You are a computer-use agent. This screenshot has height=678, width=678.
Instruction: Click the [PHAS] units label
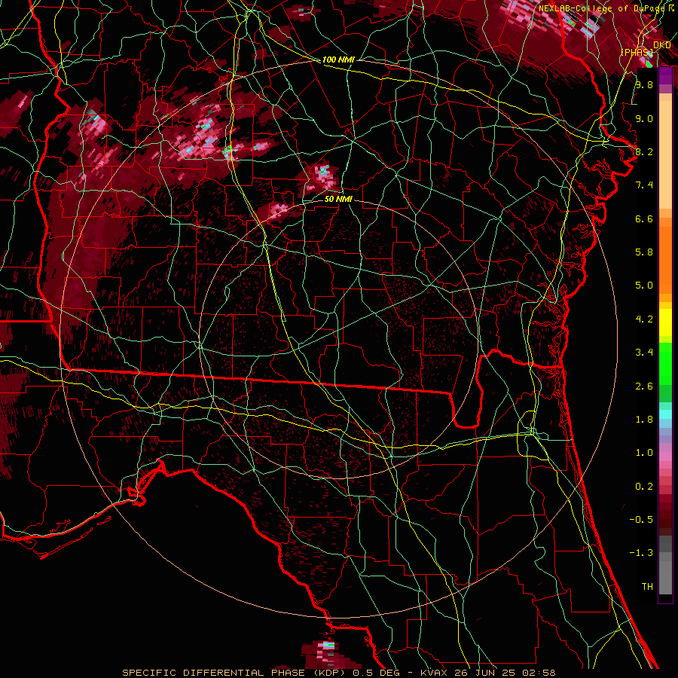637,53
